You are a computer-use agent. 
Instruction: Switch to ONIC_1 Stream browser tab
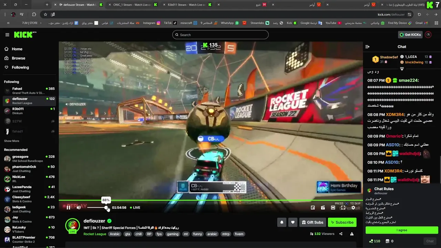(x=133, y=5)
